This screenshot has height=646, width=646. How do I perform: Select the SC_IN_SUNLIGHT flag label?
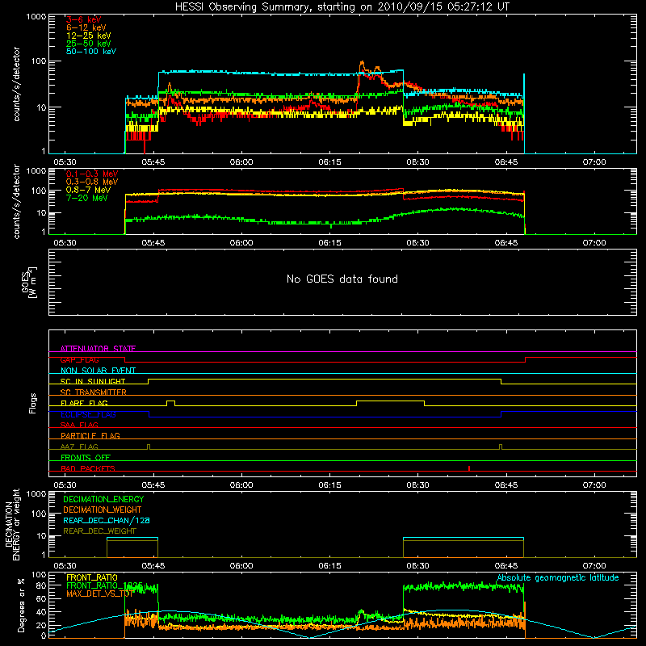pyautogui.click(x=93, y=381)
